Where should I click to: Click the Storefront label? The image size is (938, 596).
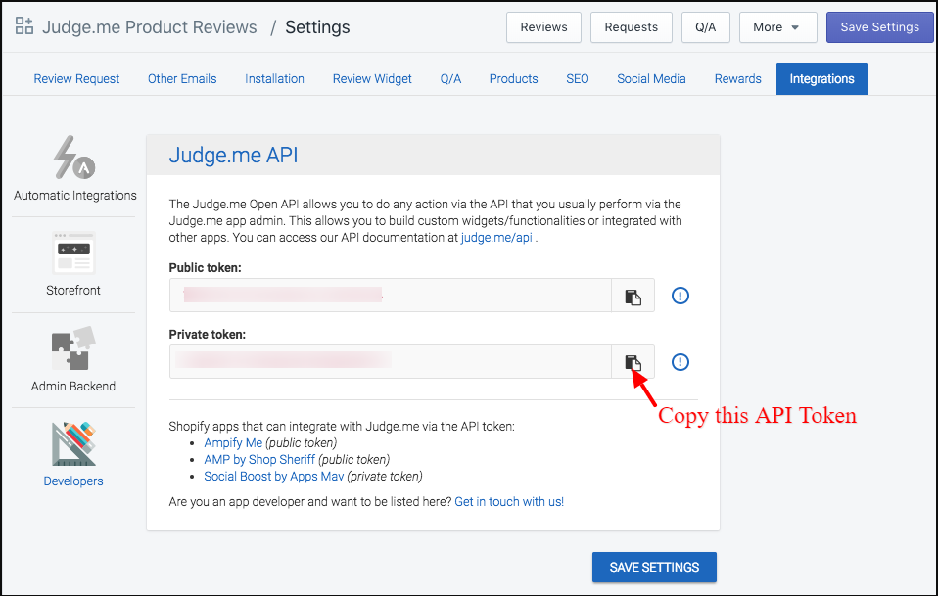click(73, 291)
